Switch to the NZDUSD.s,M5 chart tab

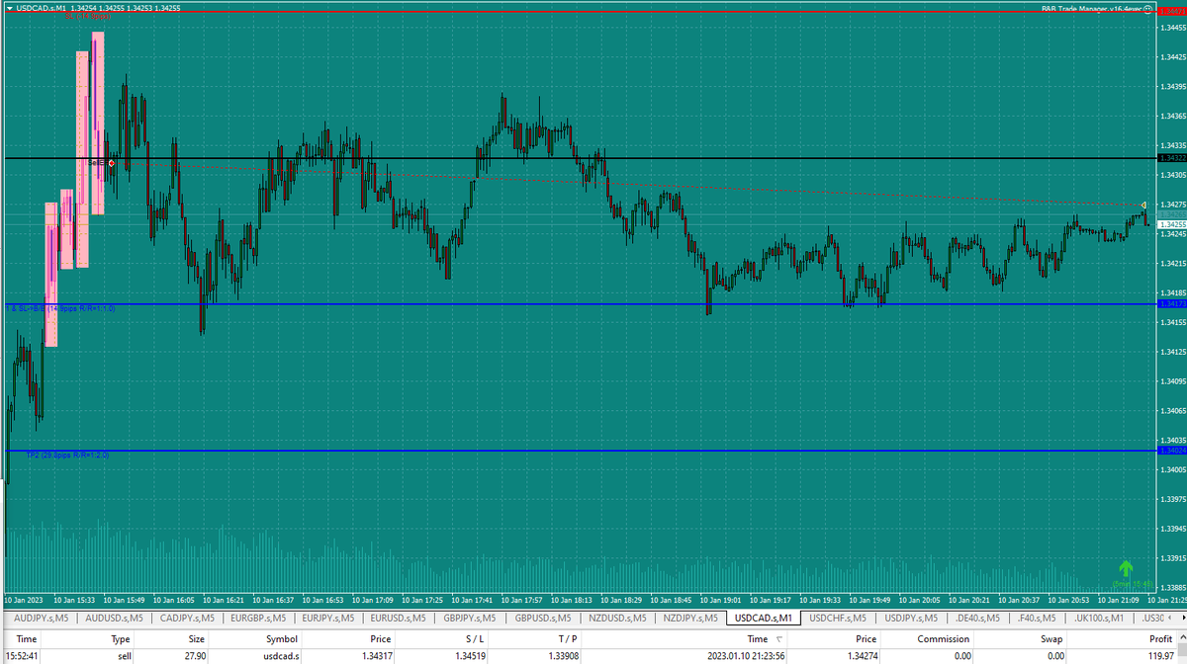(x=617, y=619)
